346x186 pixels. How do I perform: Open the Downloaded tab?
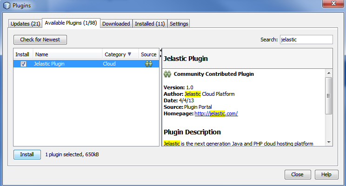(x=116, y=24)
